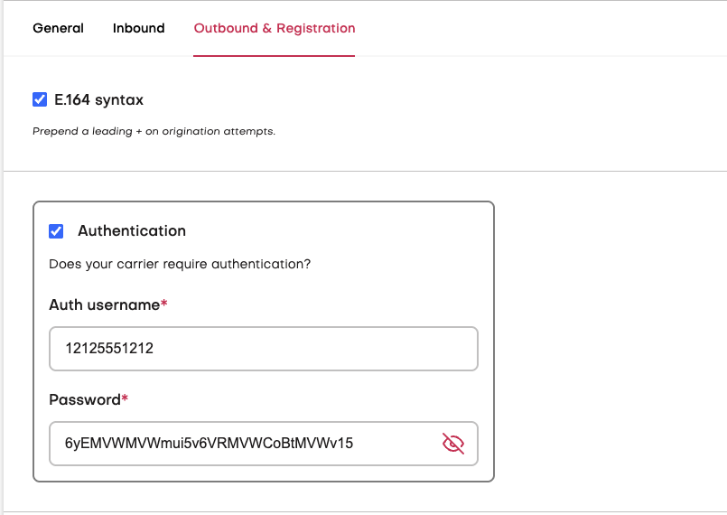Click the red underline below the active tab
This screenshot has width=727, height=515.
[x=275, y=56]
